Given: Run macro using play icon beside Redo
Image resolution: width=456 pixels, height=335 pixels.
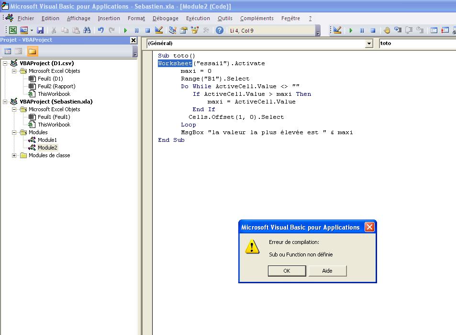Looking at the screenshot, I should [125, 30].
